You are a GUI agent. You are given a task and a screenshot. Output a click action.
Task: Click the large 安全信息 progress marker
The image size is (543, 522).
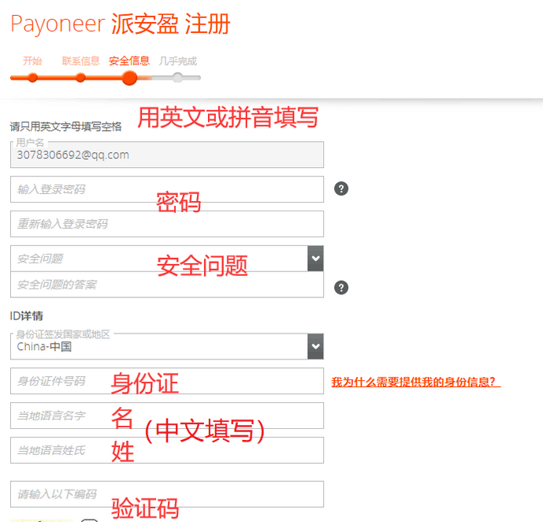coord(129,78)
